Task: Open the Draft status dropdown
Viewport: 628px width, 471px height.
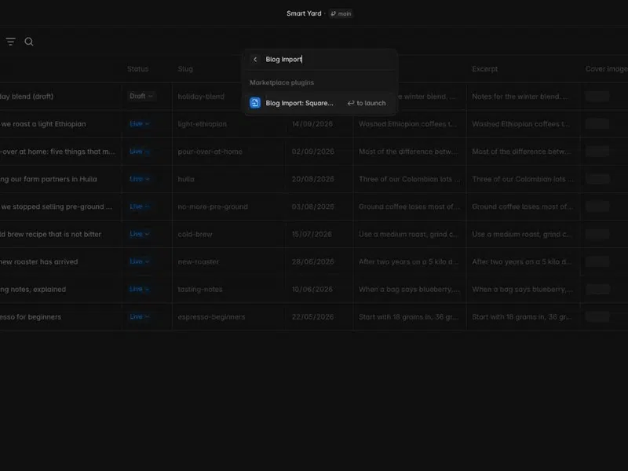Action: (x=141, y=96)
